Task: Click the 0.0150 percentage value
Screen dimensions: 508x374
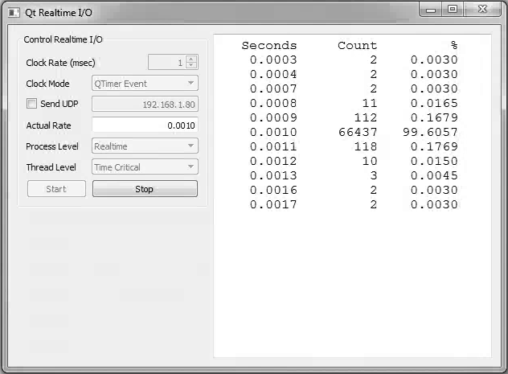Action: pos(435,161)
